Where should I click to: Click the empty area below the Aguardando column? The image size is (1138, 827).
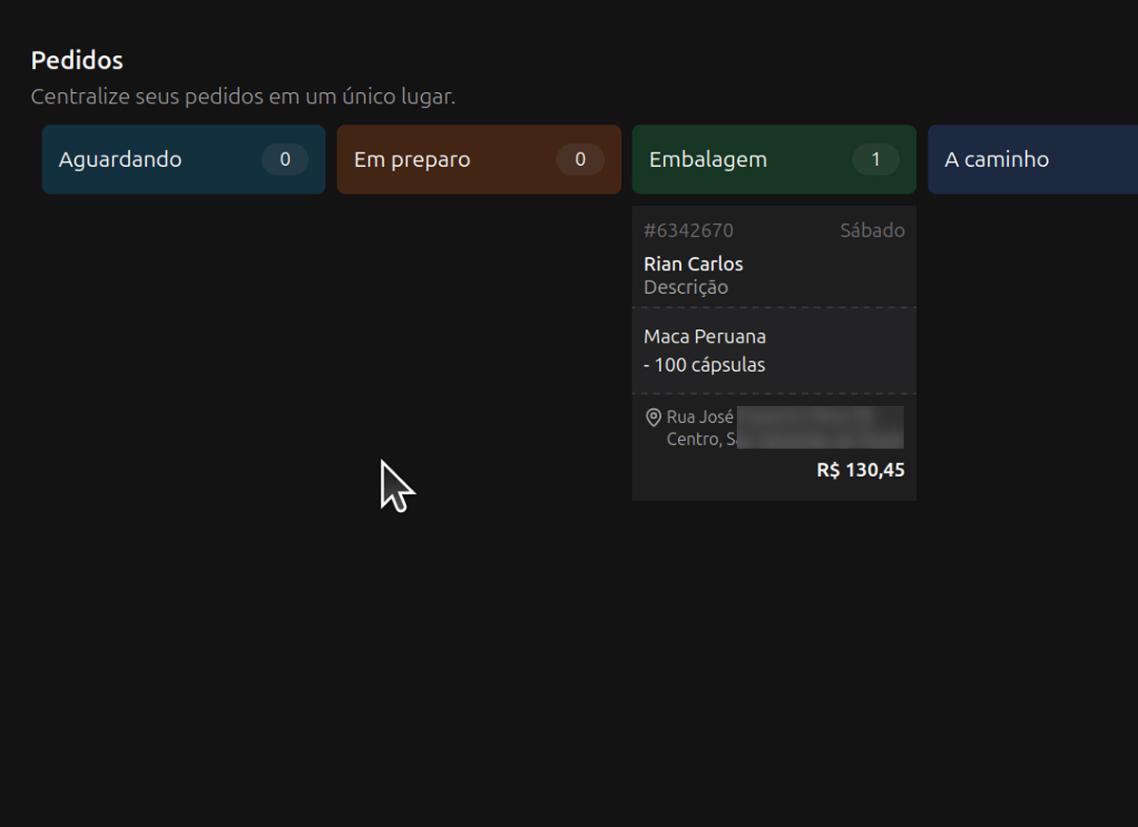click(x=183, y=379)
